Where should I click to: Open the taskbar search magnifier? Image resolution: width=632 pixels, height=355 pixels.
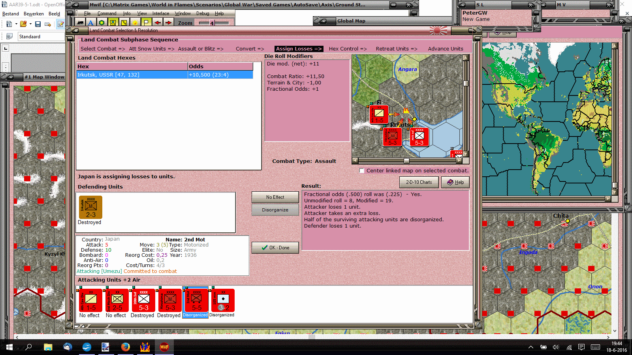point(28,347)
